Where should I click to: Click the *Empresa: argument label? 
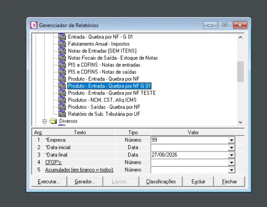56,140
